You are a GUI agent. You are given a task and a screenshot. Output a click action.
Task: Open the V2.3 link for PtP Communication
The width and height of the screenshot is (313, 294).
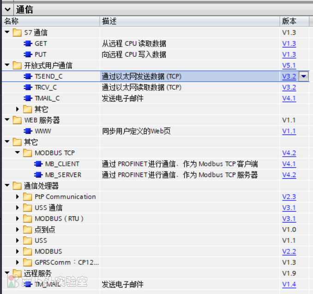tap(289, 197)
